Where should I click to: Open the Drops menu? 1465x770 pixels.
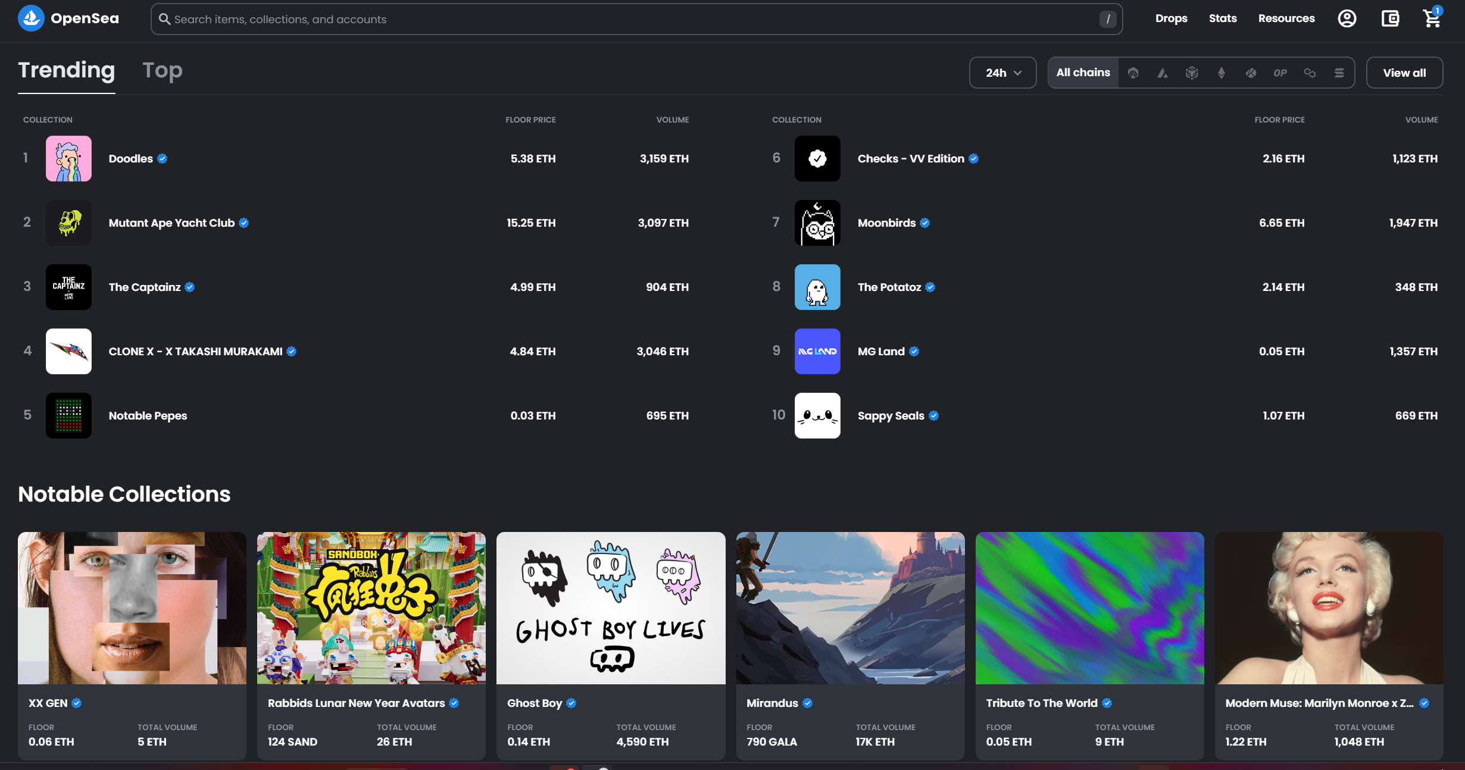click(1171, 18)
